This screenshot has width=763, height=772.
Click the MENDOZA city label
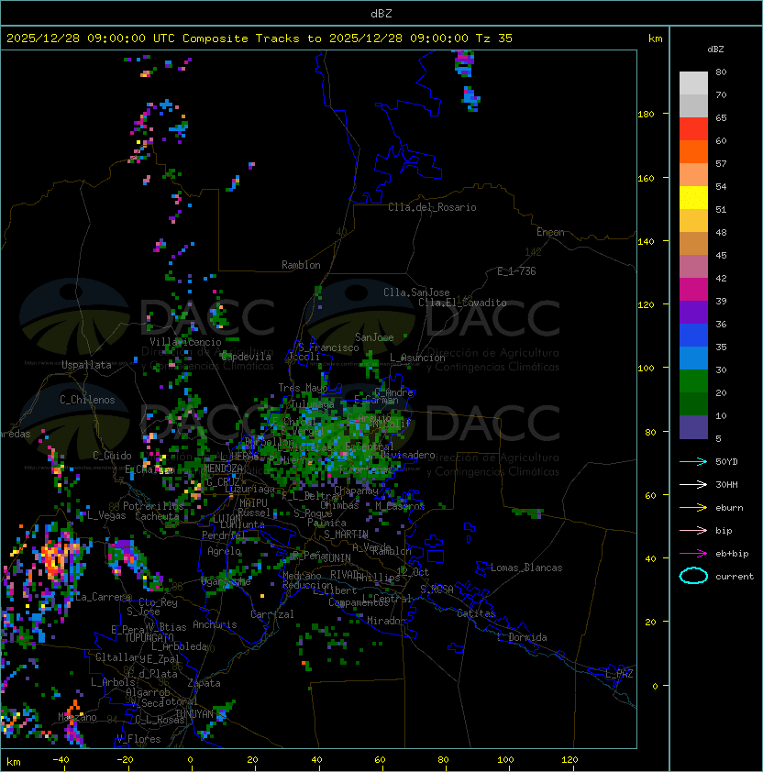click(x=223, y=468)
